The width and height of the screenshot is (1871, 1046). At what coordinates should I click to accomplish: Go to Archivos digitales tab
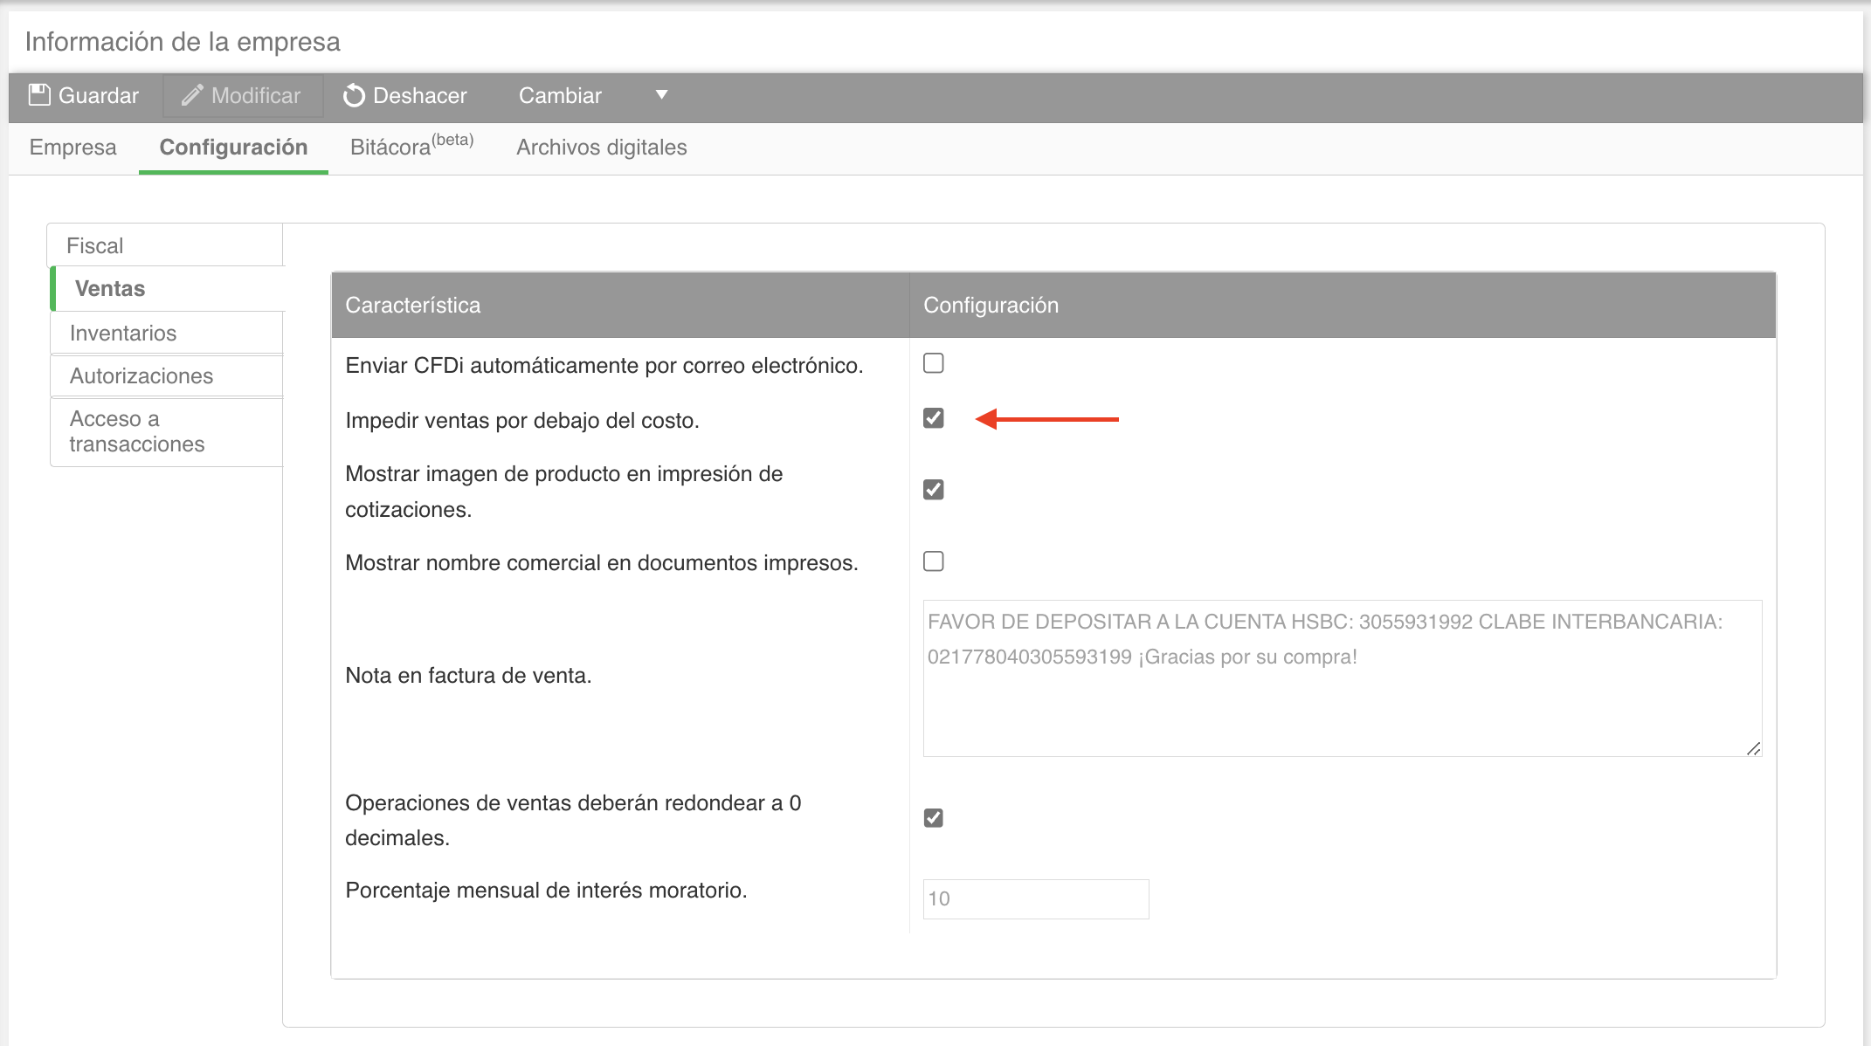(602, 148)
